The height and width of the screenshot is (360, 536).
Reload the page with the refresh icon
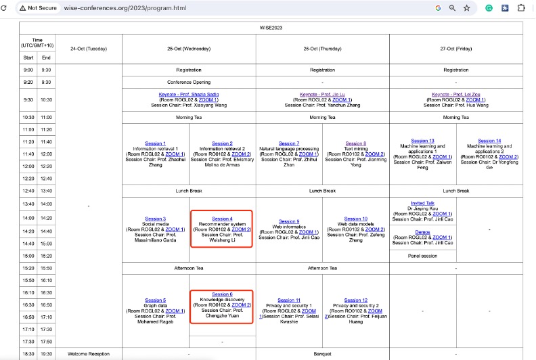pos(4,8)
